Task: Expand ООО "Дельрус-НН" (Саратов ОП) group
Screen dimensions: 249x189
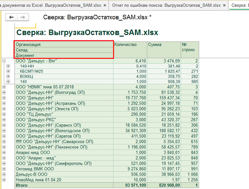Action: (x=4, y=136)
